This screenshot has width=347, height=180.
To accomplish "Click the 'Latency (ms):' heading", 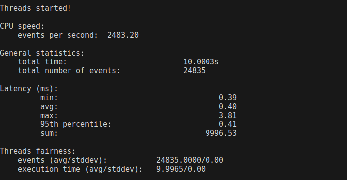I will click(29, 89).
